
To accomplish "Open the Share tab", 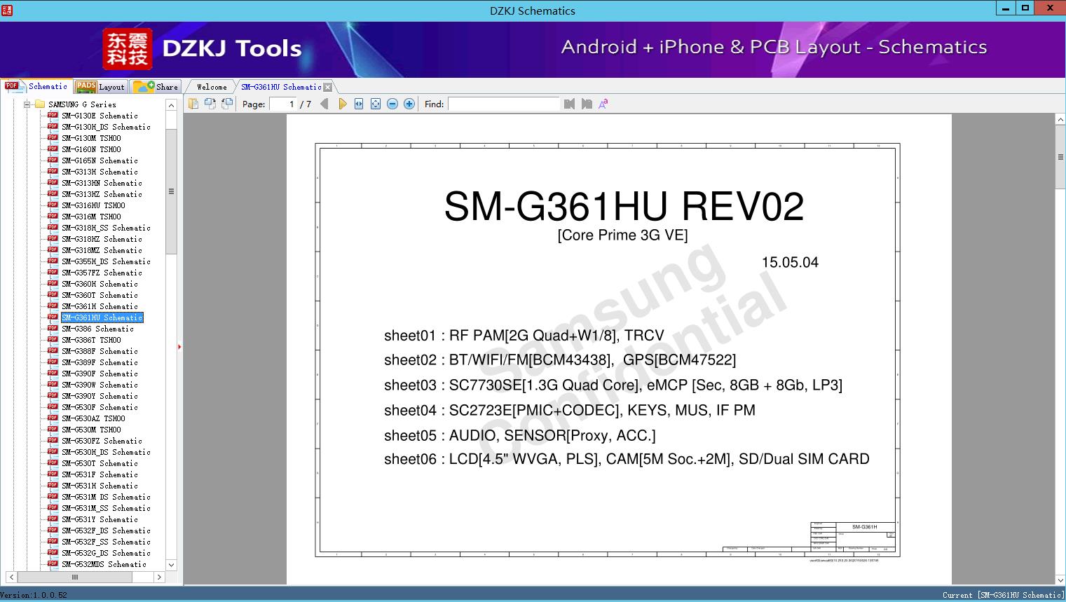I will (x=156, y=87).
